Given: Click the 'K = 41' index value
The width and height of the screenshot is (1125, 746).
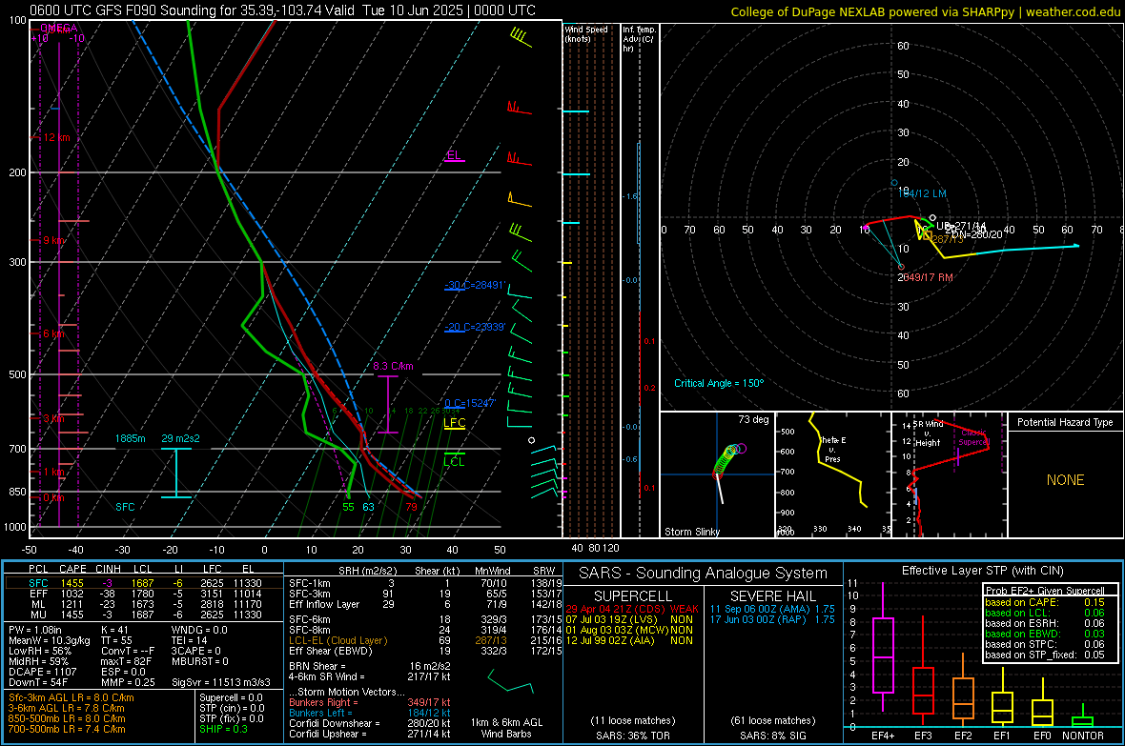Looking at the screenshot, I should [x=113, y=630].
